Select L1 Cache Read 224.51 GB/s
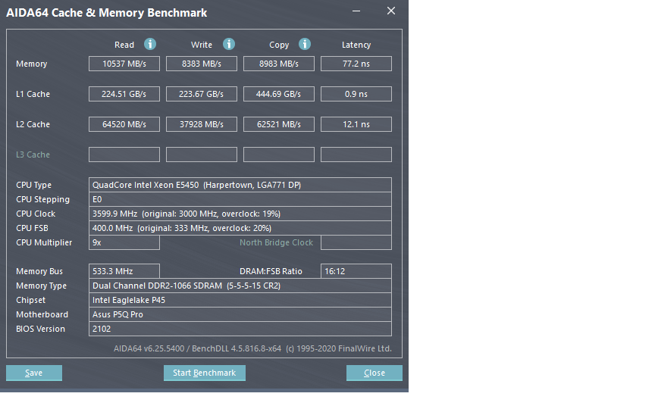 click(124, 94)
